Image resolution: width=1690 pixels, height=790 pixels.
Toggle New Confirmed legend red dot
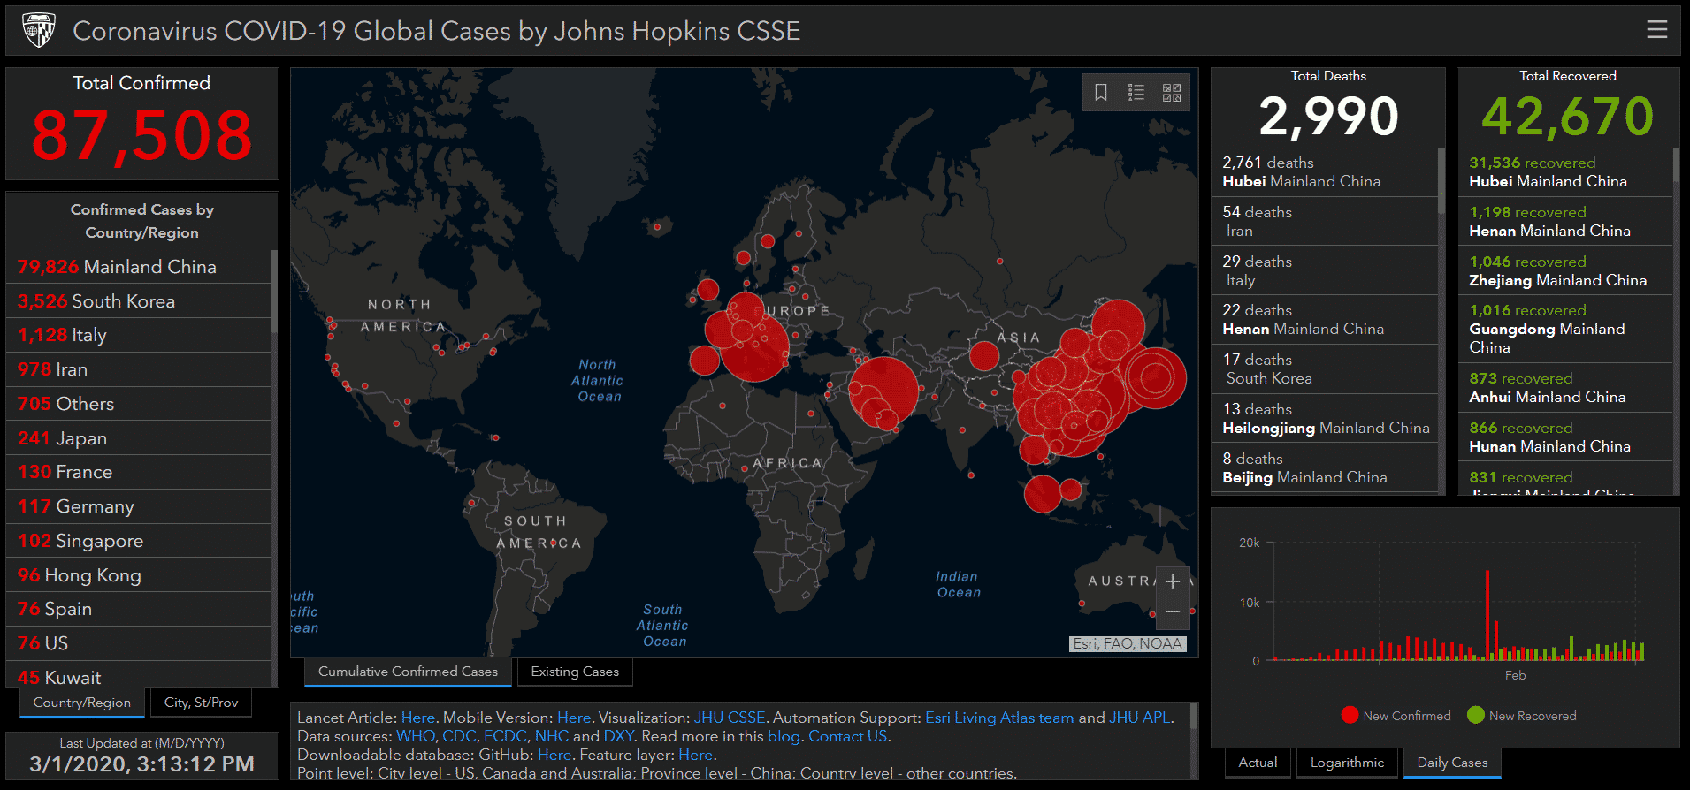tap(1350, 715)
